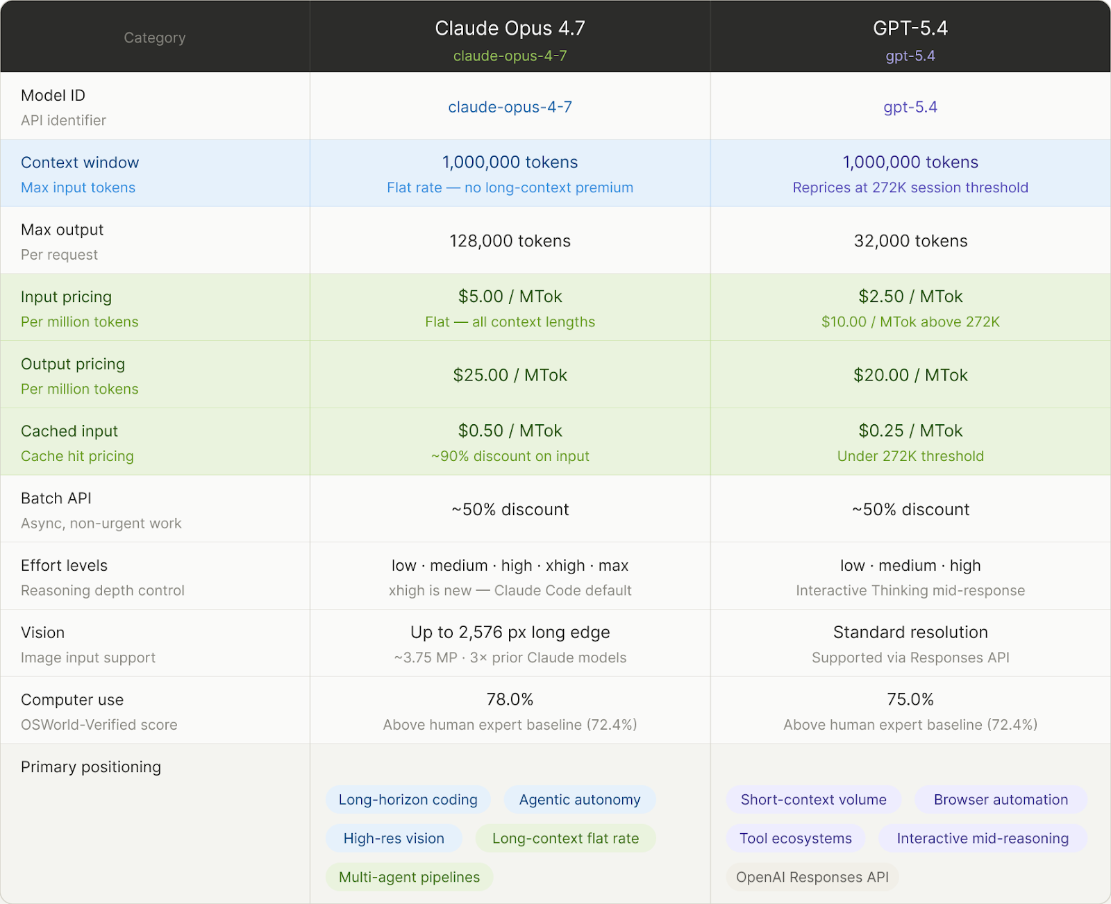1111x904 pixels.
Task: Select '$10.00 / MTok above 272K' note
Action: (x=910, y=321)
